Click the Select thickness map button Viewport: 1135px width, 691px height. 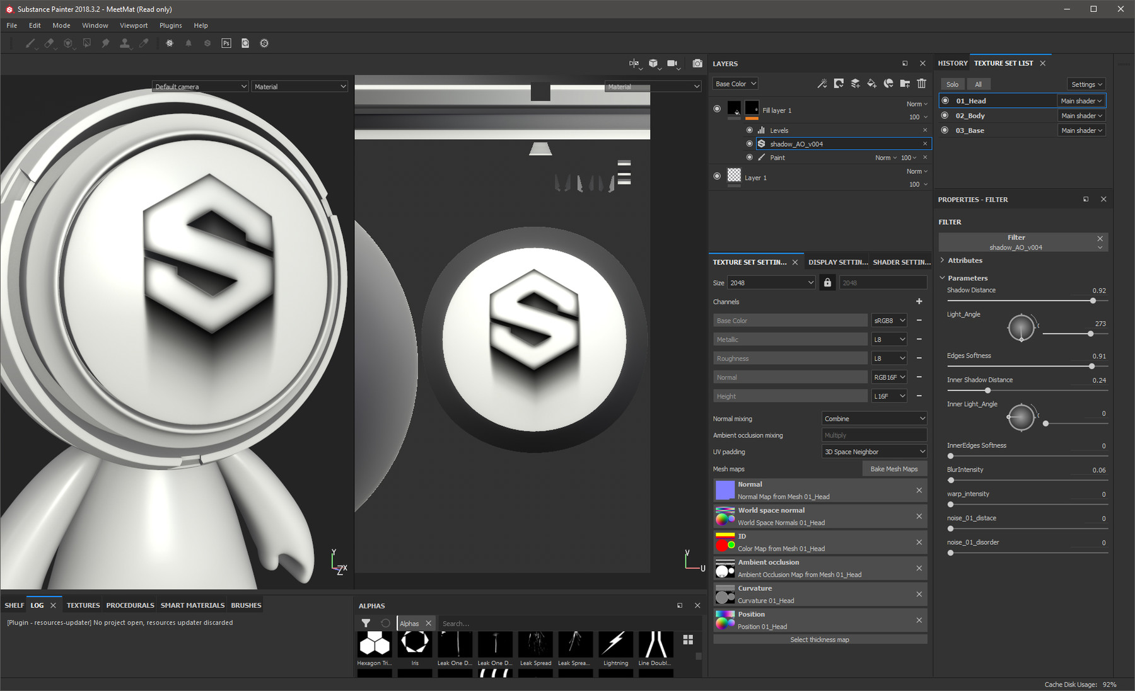(x=819, y=640)
